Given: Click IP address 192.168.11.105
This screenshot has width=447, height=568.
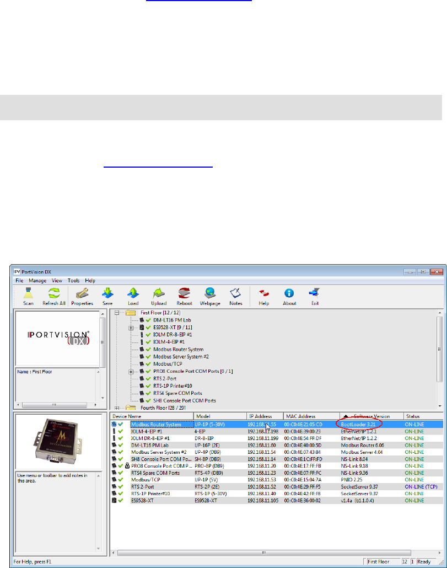Looking at the screenshot, I should (263, 501).
